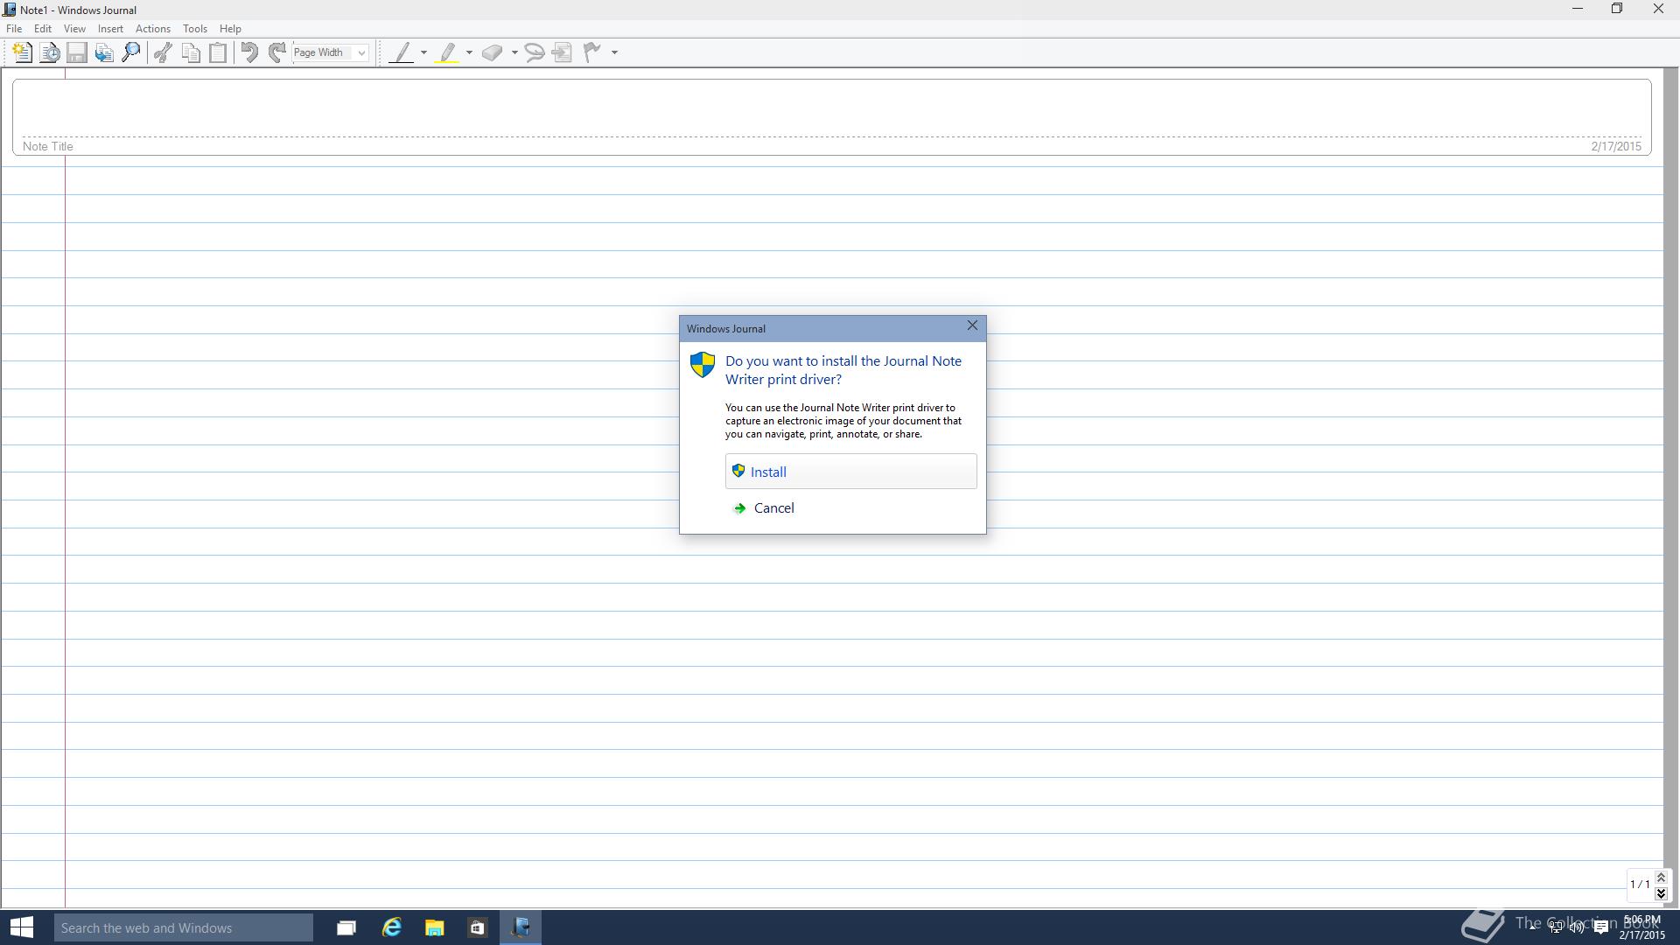1680x945 pixels.
Task: Click the New Note toolbar icon
Action: pyautogui.click(x=22, y=52)
